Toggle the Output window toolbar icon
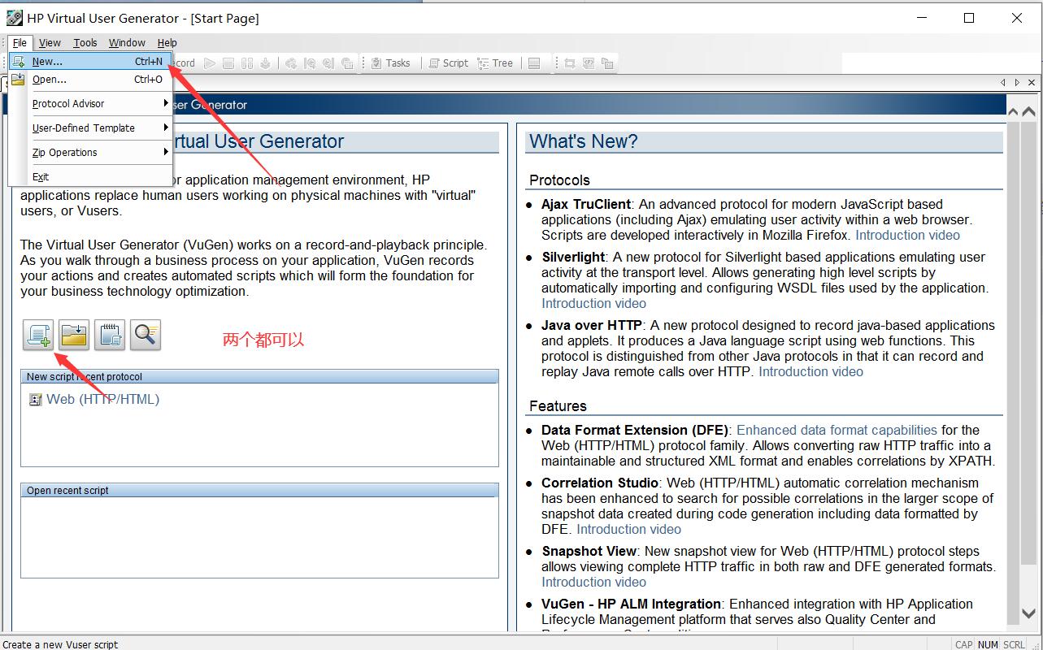This screenshot has height=650, width=1043. click(534, 63)
